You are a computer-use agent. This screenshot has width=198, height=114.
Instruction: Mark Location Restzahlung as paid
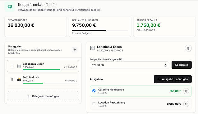(94, 104)
